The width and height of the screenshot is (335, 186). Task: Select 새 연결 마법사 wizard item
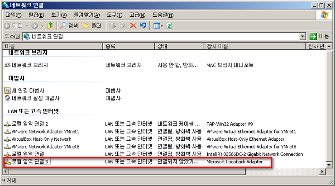click(x=28, y=91)
